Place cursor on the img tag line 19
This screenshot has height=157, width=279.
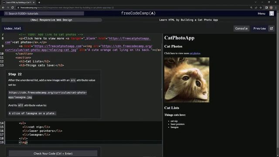point(23,142)
